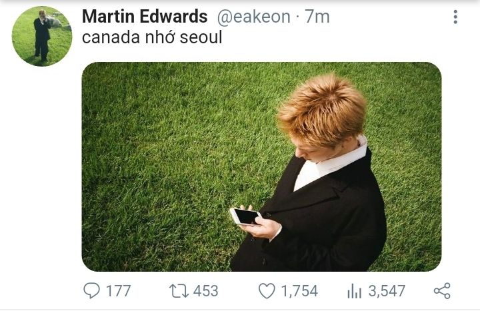Screen dimensions: 480x311
Task: Open the three-dot more options menu
Action: point(455,17)
